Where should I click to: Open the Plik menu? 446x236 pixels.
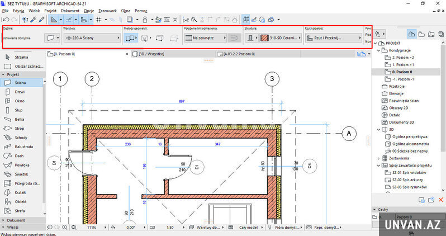click(x=5, y=11)
